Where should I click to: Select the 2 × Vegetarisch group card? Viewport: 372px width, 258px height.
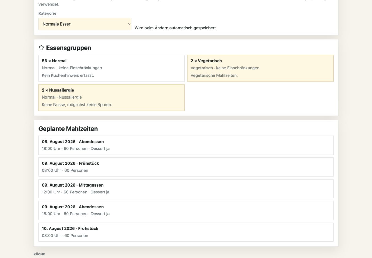coord(260,68)
